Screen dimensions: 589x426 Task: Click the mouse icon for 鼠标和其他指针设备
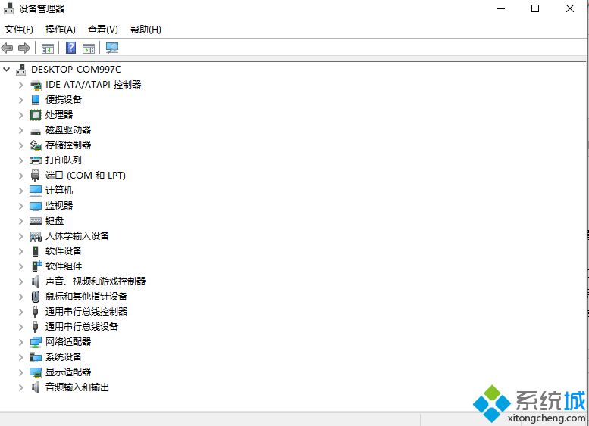36,297
